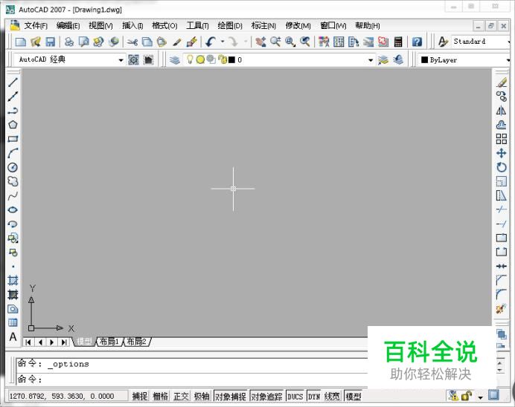Screen dimensions: 515x407
Task: Open the 修改(M) menu
Action: [298, 25]
